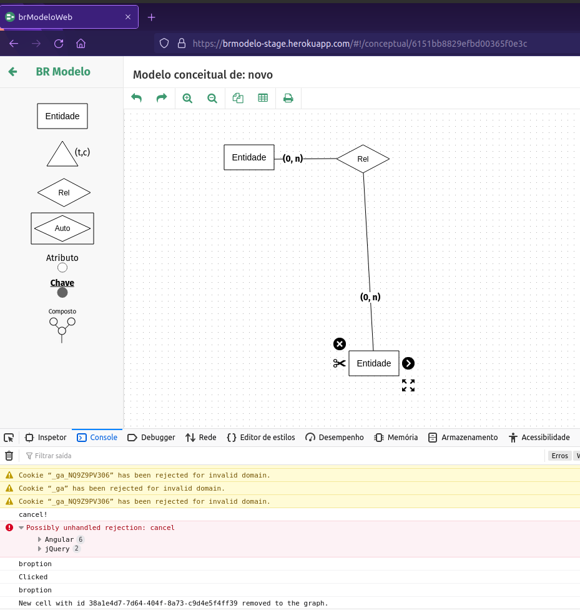580x613 pixels.
Task: Clear console output with trash icon
Action: click(x=9, y=456)
